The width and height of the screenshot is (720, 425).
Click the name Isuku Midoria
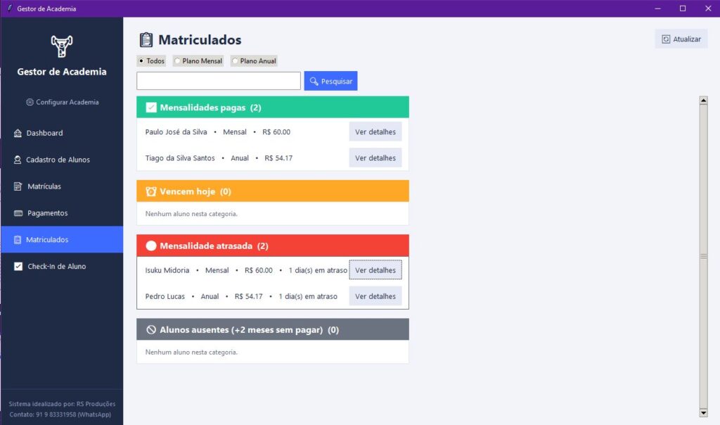tap(167, 270)
